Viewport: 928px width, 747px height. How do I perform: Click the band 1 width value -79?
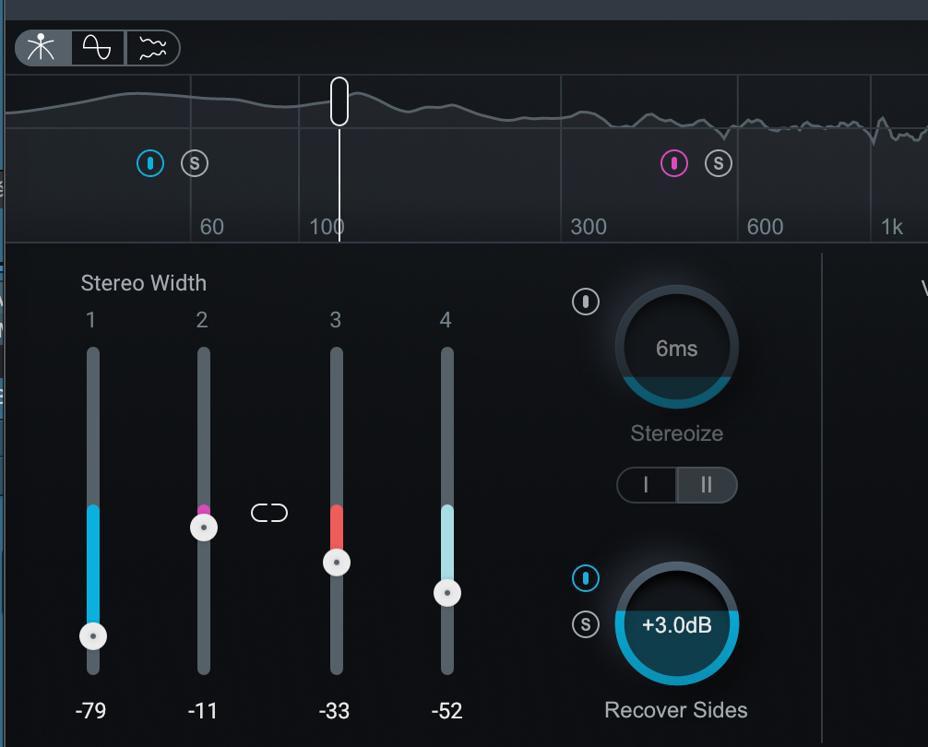[90, 710]
